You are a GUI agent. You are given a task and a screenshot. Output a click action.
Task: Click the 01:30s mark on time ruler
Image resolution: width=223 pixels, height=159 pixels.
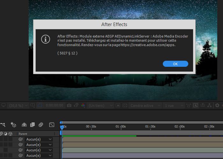pyautogui.click(x=150, y=127)
